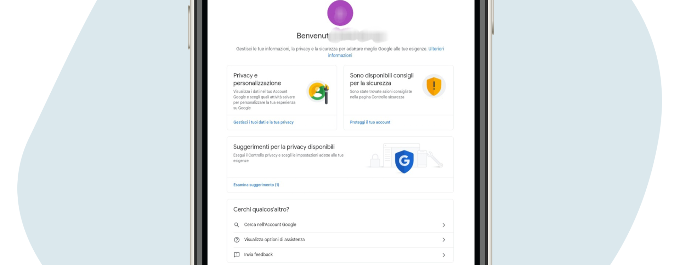Select Visualizza opzioni di assistenza row
Screen dimensions: 680x265
click(x=340, y=240)
